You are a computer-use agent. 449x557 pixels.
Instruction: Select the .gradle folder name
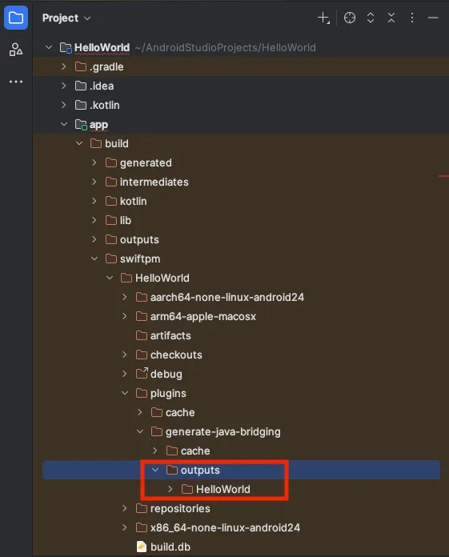click(x=106, y=66)
